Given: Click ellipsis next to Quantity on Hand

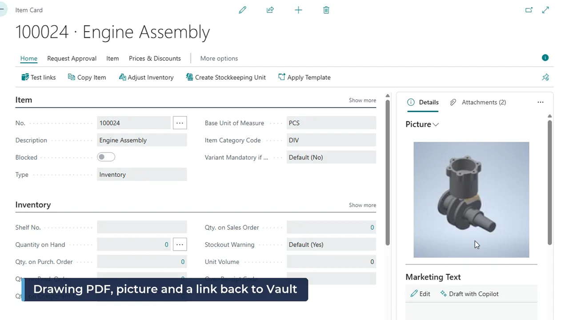Looking at the screenshot, I should click(x=180, y=244).
